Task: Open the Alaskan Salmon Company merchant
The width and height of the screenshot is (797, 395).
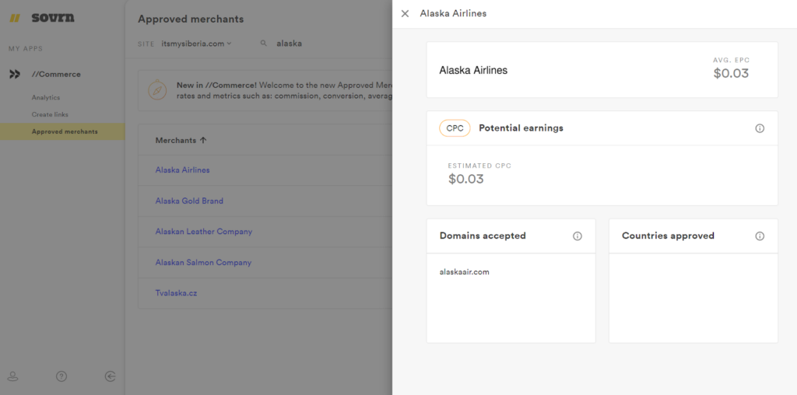Action: [203, 263]
